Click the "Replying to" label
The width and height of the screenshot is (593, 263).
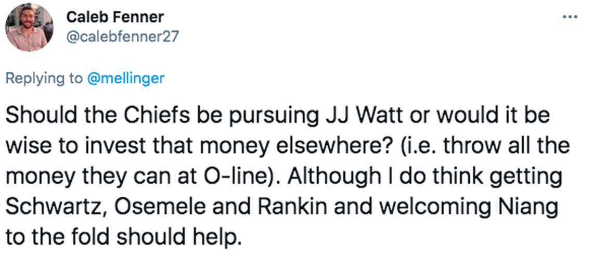point(44,78)
